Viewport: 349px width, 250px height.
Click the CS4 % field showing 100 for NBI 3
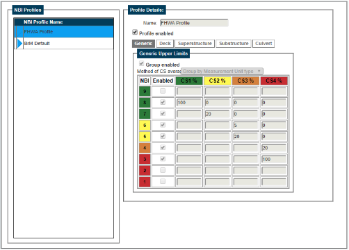pos(274,159)
